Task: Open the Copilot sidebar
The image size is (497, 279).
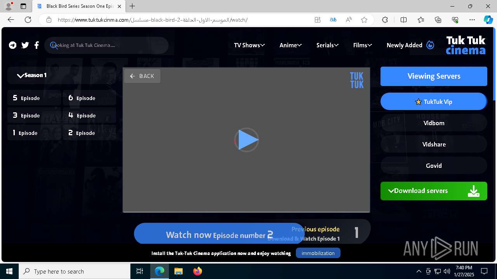Action: point(488,20)
